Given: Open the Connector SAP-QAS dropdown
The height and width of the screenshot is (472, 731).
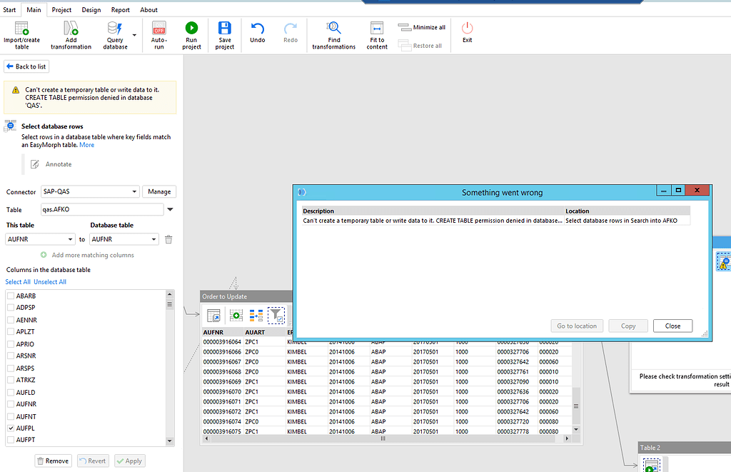Looking at the screenshot, I should [x=90, y=191].
